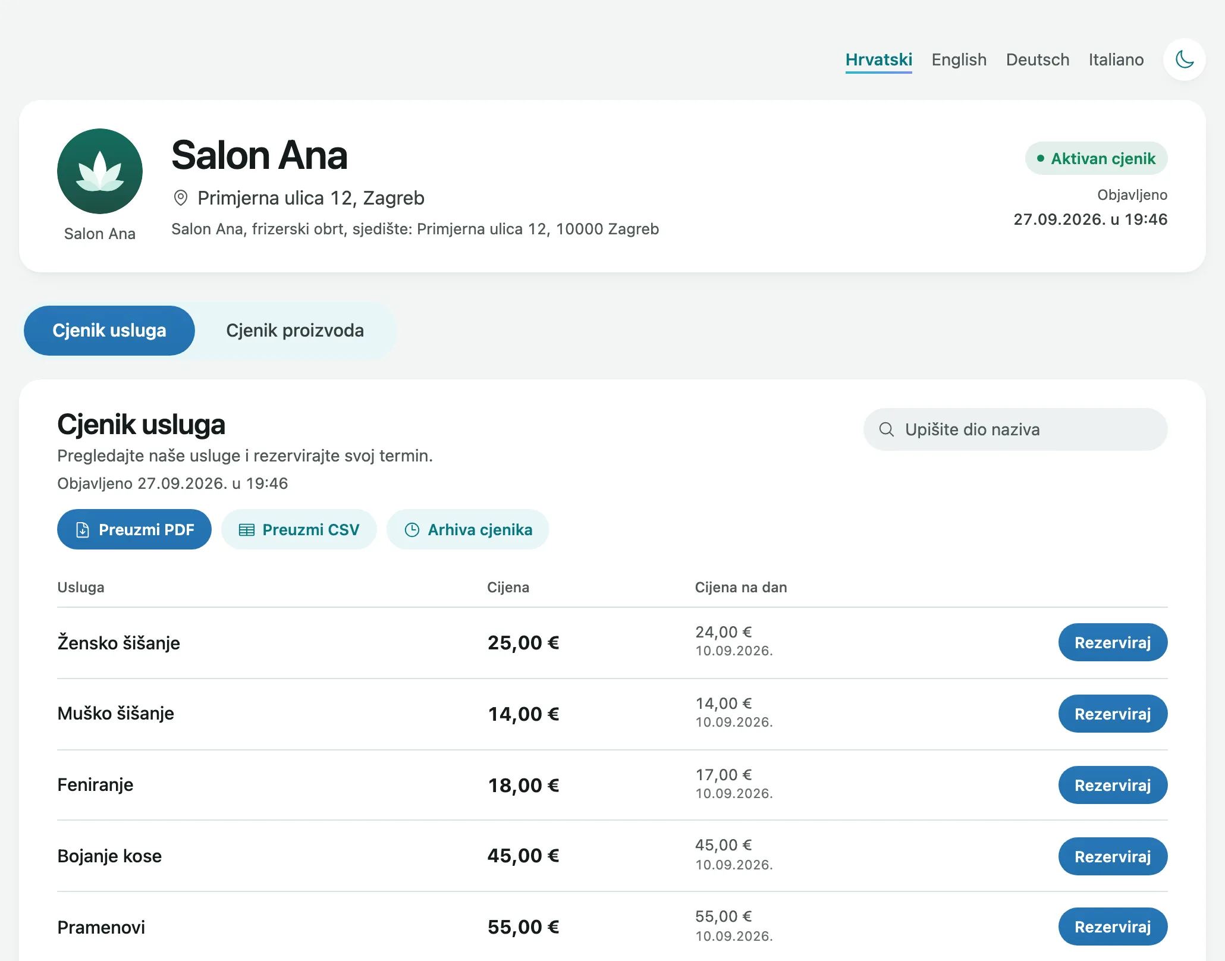Image resolution: width=1225 pixels, height=961 pixels.
Task: Click the 17,00 € daily price
Action: [x=724, y=775]
